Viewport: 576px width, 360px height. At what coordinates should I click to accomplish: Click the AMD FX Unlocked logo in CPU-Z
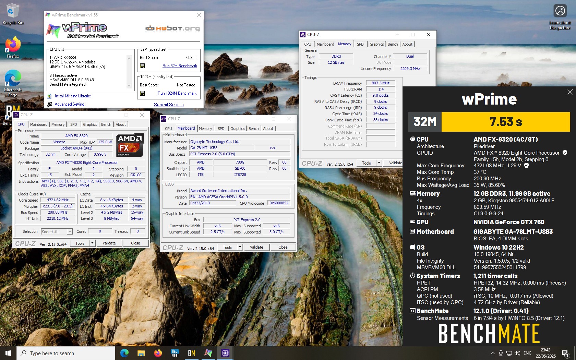[130, 145]
